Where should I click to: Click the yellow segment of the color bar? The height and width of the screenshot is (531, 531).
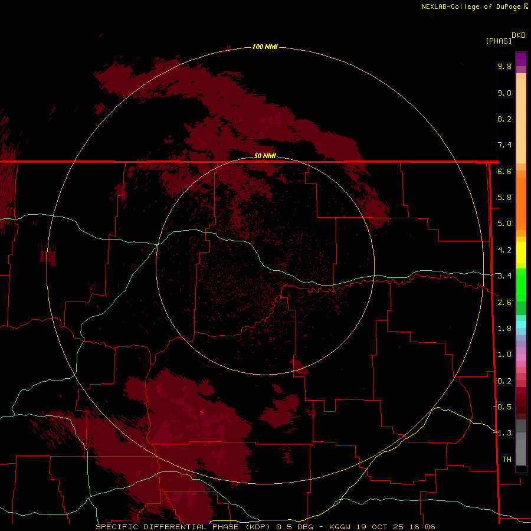click(521, 253)
